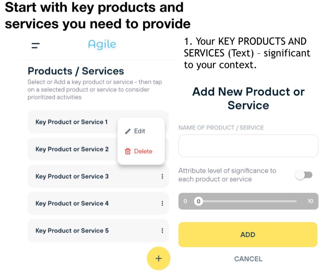Open options for Key Product or Service 5
324x274 pixels.
click(x=162, y=231)
